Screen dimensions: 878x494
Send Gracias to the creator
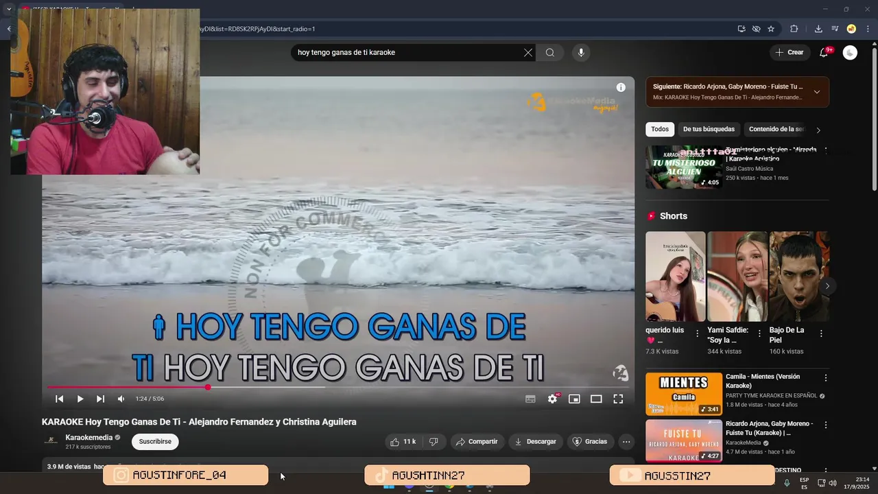590,441
